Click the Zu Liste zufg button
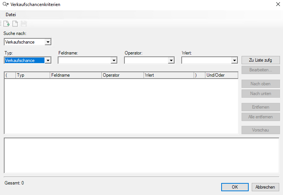283x195 pixels. (261, 60)
